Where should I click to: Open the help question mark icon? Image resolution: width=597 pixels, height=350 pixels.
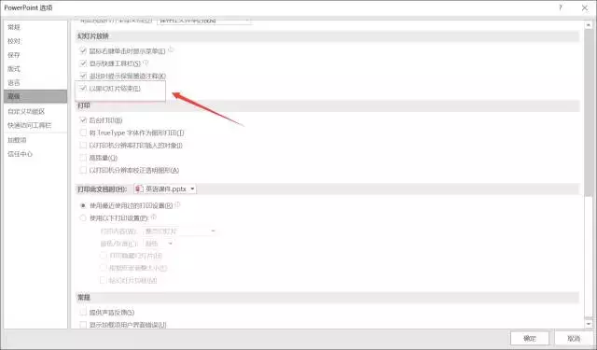pyautogui.click(x=560, y=7)
